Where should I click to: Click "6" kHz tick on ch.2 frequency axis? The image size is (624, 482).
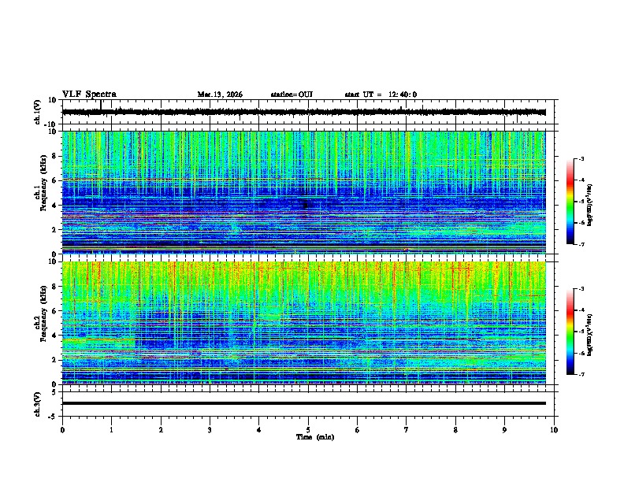coord(55,311)
